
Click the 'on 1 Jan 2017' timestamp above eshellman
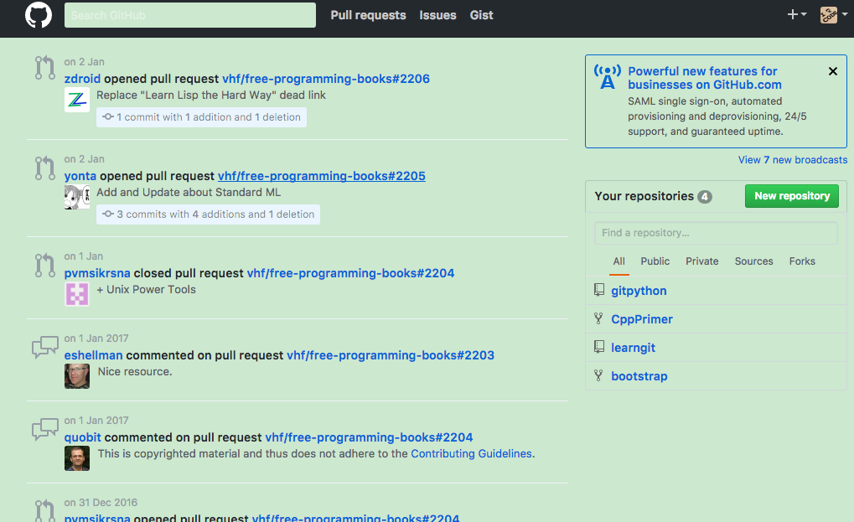96,339
